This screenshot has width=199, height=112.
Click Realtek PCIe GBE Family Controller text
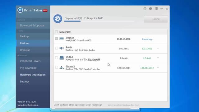tap(83, 69)
